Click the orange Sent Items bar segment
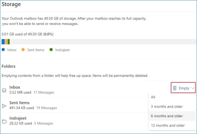The height and width of the screenshot is (134, 197). pos(6,42)
